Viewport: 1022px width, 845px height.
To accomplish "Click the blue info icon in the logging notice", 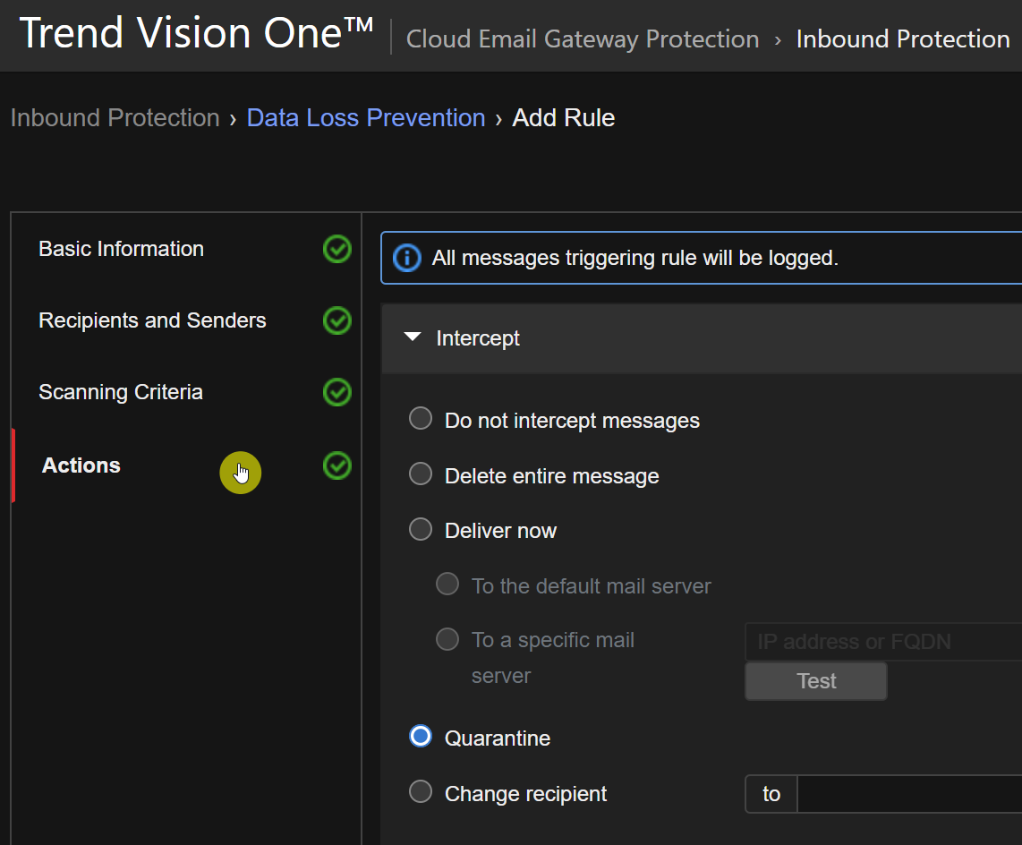I will (407, 259).
